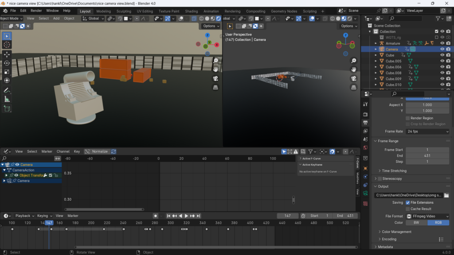
Task: Toggle the snapping magnet in the viewport header
Action: pos(120,18)
